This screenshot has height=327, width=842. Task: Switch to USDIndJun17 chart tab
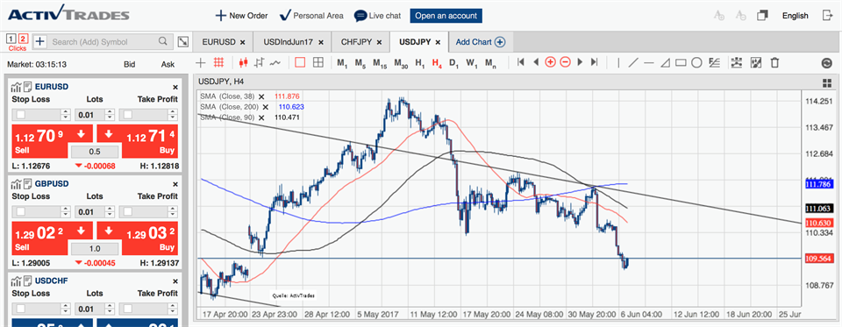293,42
